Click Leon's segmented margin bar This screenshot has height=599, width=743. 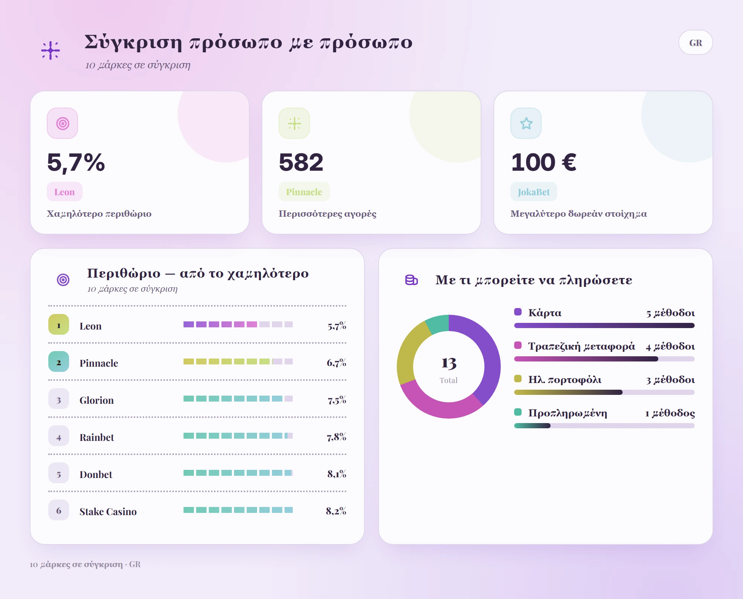238,324
